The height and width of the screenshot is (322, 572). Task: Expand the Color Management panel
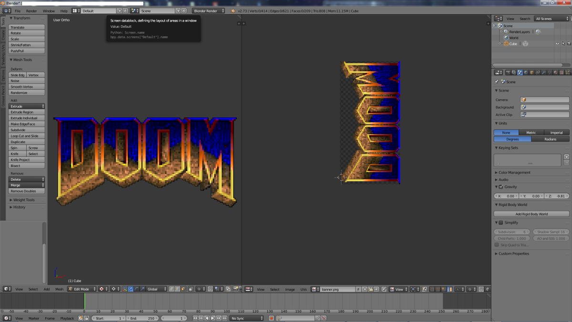tap(514, 172)
